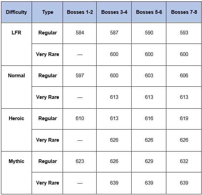Image resolution: width=202 pixels, height=195 pixels.
Task: Select the Type column header
Action: pos(47,12)
